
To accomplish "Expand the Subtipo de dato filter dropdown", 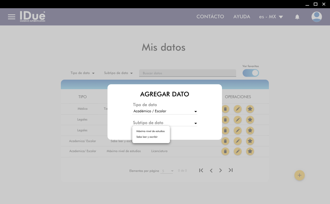I will (x=118, y=73).
